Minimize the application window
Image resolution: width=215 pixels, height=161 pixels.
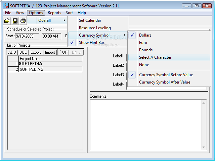pos(187,6)
